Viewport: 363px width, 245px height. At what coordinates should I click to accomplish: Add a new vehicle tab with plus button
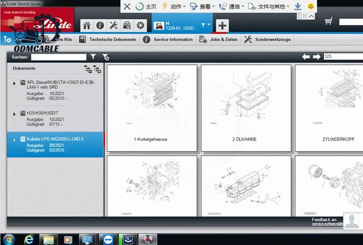pyautogui.click(x=222, y=25)
